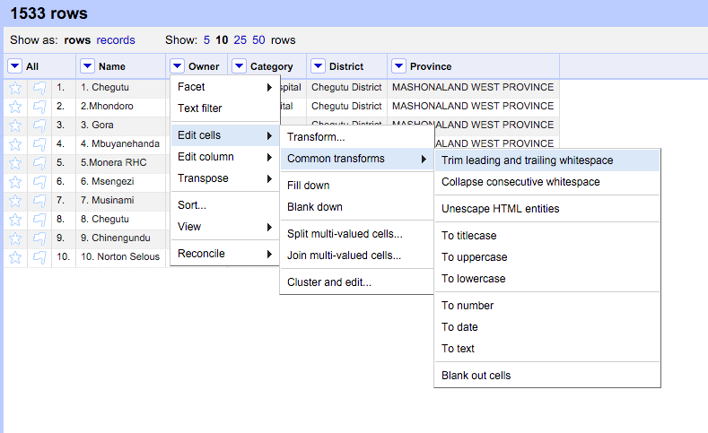Flag the row for Msengezi
Viewport: 708px width, 433px height.
tap(39, 181)
